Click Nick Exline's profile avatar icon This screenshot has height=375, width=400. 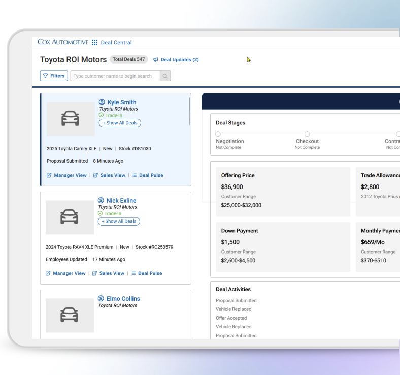coord(101,200)
